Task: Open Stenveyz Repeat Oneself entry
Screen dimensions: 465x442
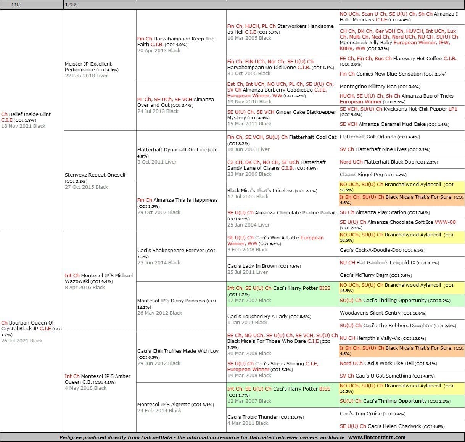Action: (95, 175)
